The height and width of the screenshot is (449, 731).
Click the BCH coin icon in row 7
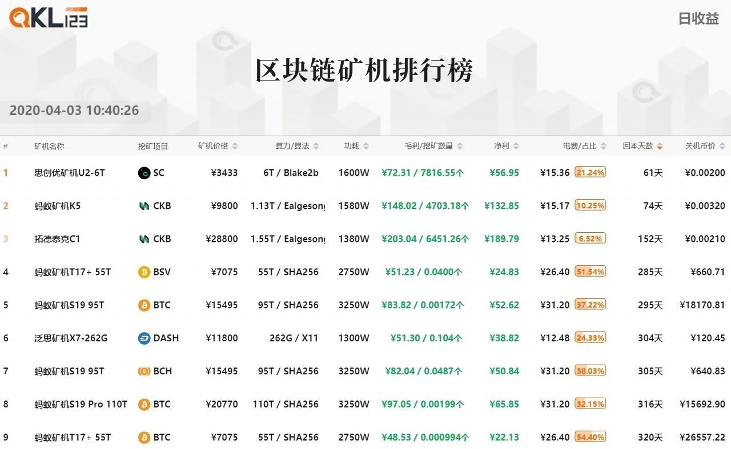(144, 371)
